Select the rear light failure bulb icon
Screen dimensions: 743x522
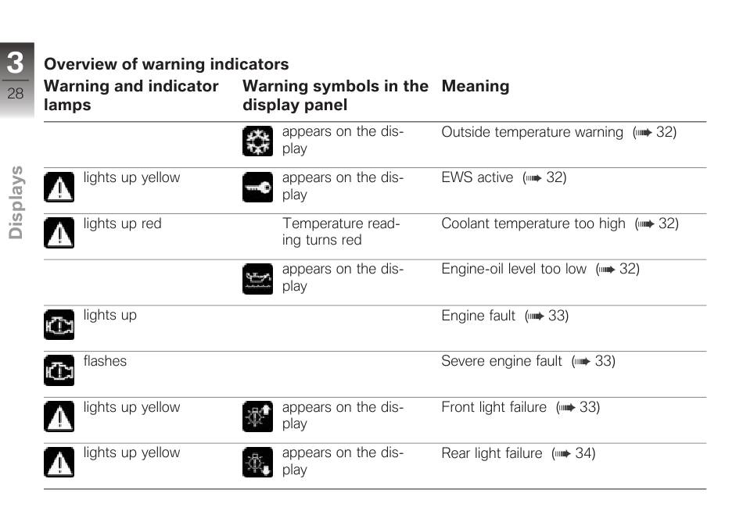[x=258, y=462]
